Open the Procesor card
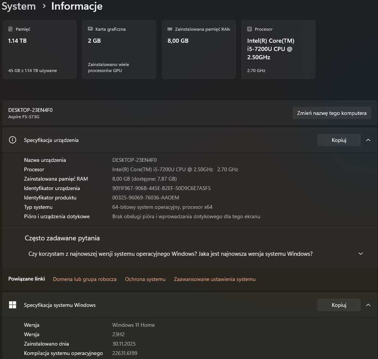 point(278,49)
